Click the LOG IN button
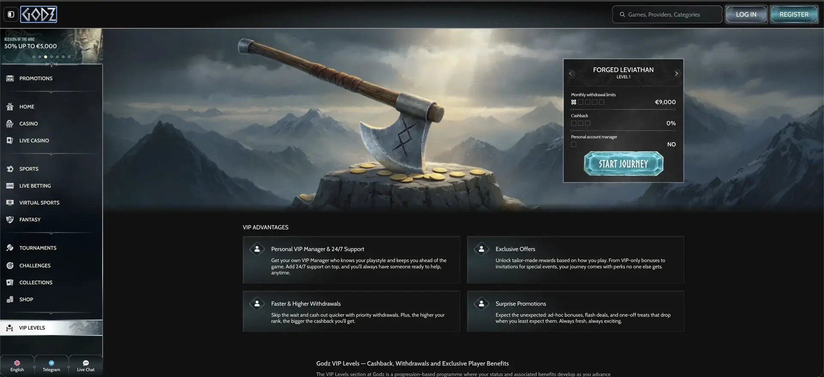 [x=746, y=15]
